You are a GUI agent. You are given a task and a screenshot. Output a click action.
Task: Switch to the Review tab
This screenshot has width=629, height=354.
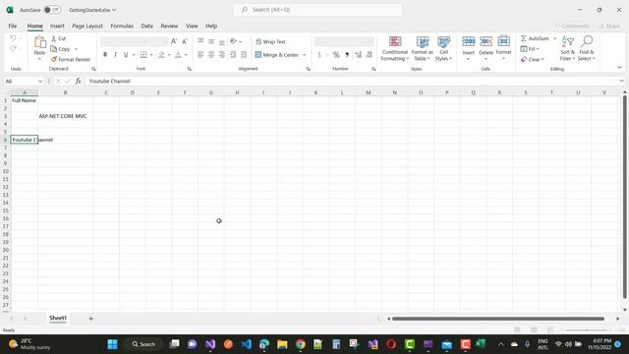169,27
